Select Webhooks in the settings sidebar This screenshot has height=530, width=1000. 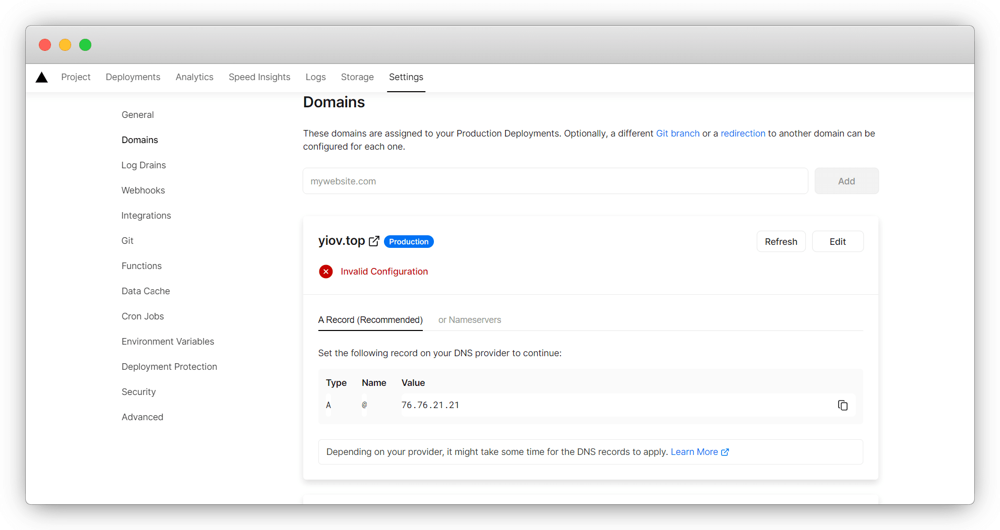click(x=143, y=190)
